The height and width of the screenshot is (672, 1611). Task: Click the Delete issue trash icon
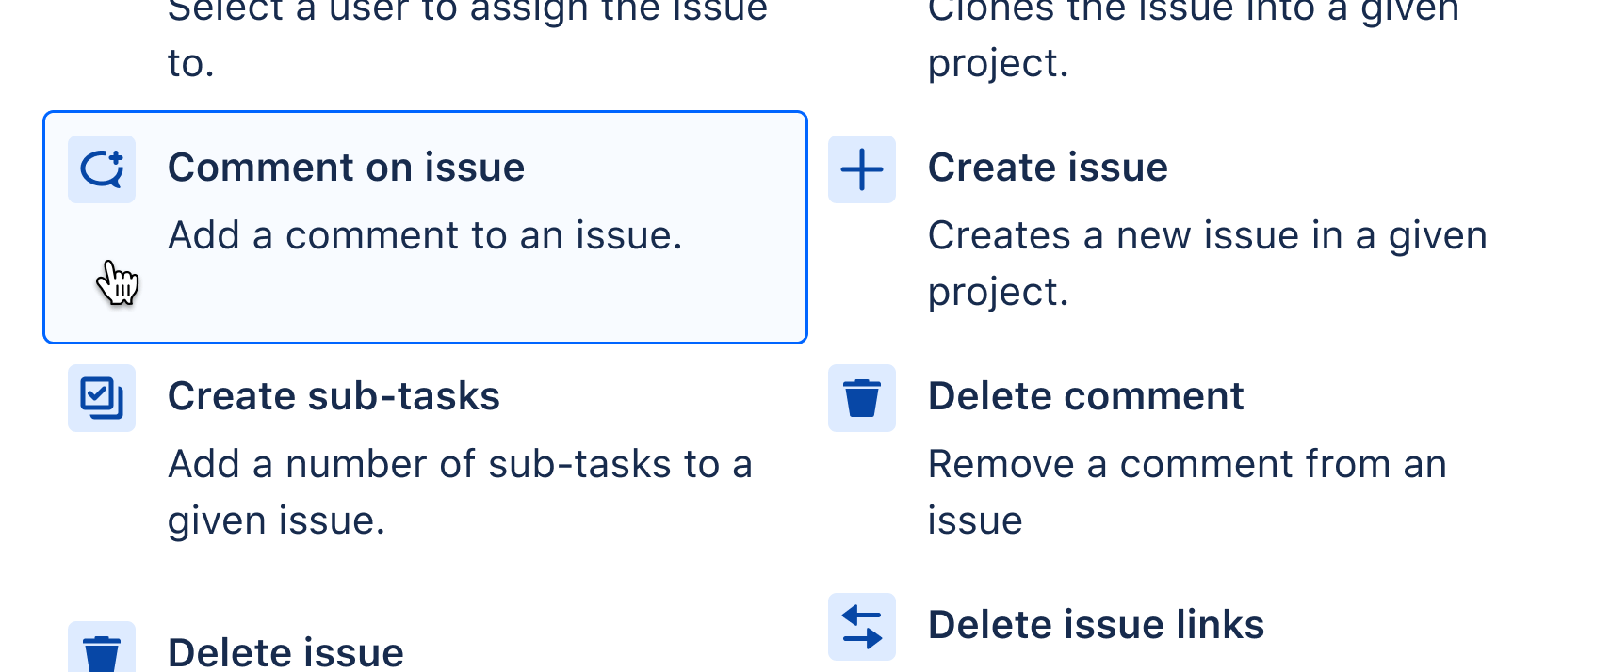[x=102, y=651]
